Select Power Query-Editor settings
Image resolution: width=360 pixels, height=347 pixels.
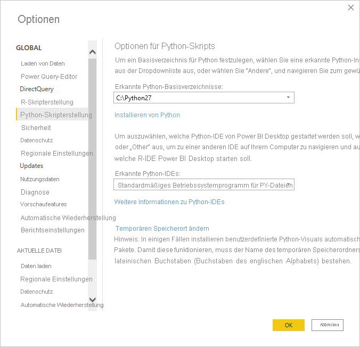pyautogui.click(x=49, y=77)
